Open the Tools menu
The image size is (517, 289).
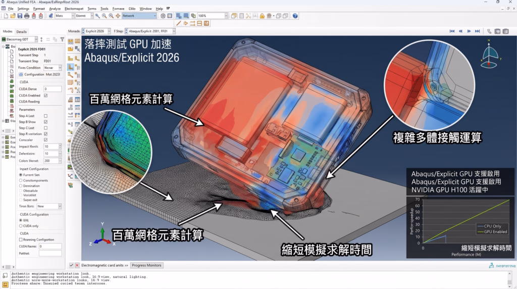pyautogui.click(x=104, y=9)
